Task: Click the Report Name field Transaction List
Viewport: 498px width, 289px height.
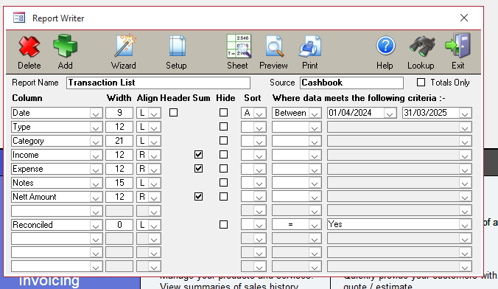Action: click(x=158, y=83)
